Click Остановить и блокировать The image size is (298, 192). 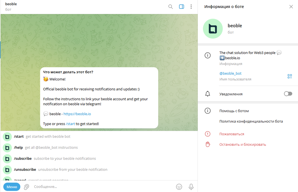(x=243, y=144)
